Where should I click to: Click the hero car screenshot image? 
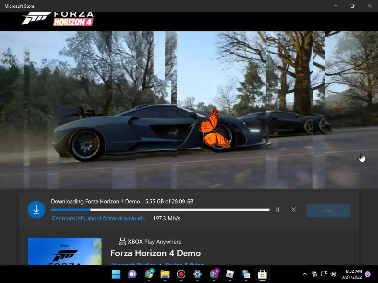tap(189, 110)
